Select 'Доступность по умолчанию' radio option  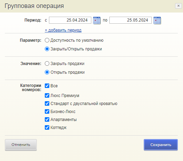point(47,40)
